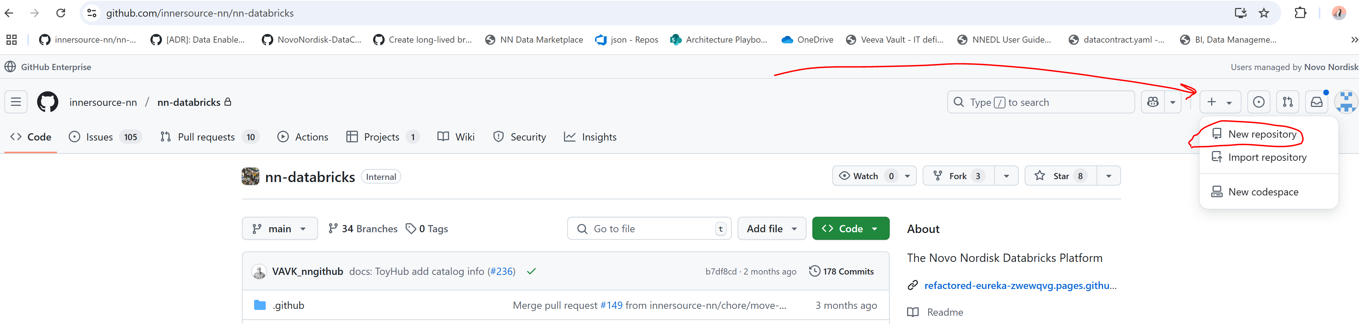
Task: Open the Create new plus dropdown
Action: (x=1220, y=101)
